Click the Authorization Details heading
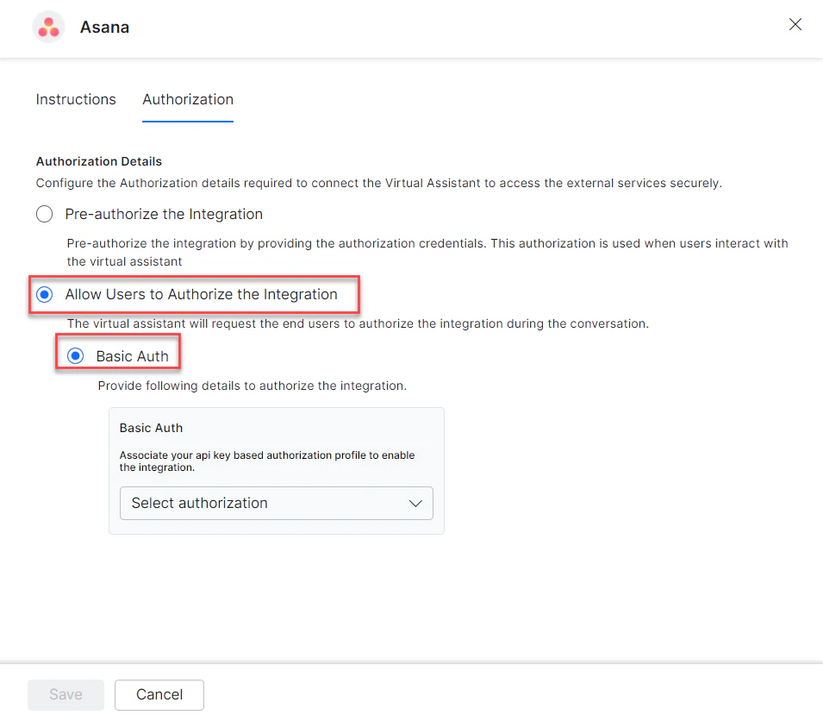This screenshot has height=715, width=823. coord(98,161)
